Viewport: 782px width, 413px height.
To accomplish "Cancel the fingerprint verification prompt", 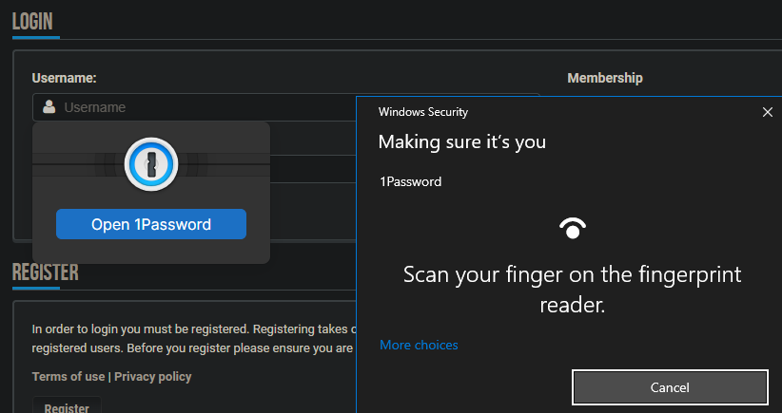I will [x=670, y=387].
